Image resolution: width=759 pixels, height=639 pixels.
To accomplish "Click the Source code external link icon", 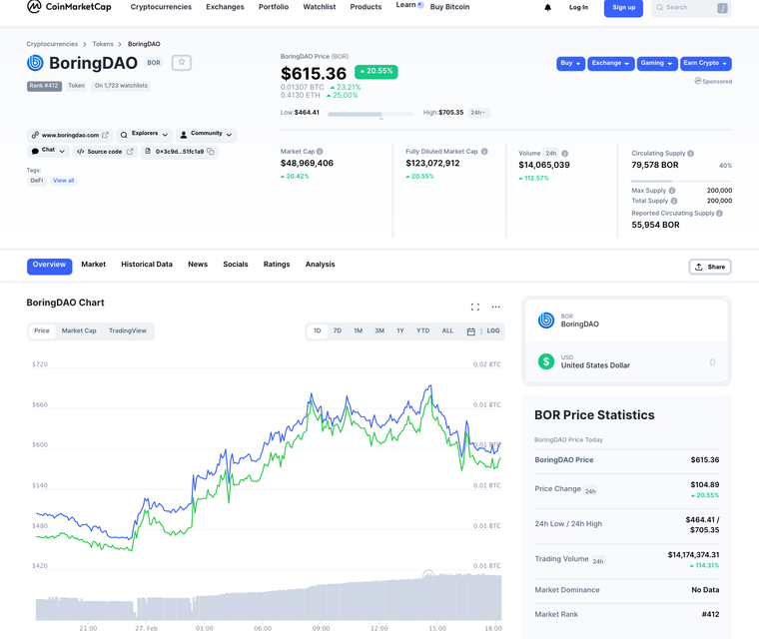I will click(130, 152).
